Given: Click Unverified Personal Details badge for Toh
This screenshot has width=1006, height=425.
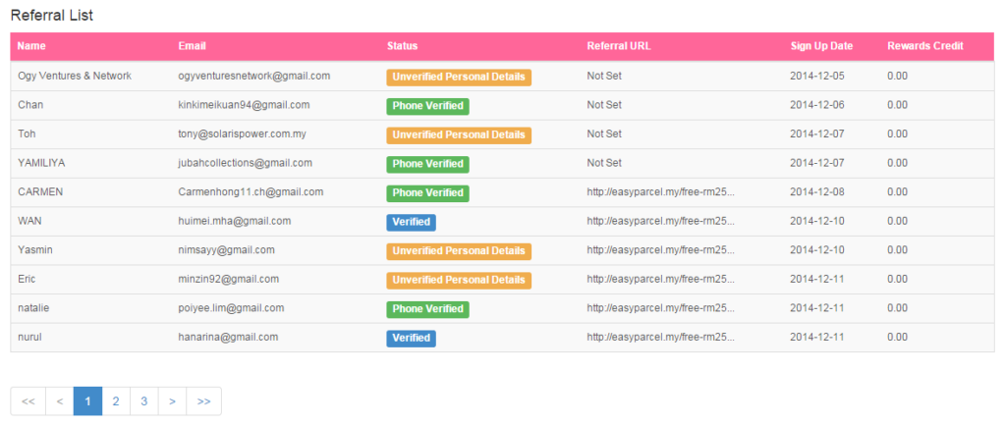Looking at the screenshot, I should [x=458, y=134].
